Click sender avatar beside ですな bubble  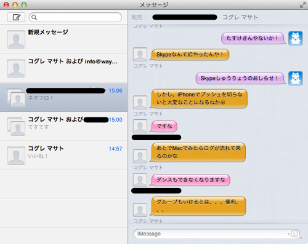pos(140,127)
